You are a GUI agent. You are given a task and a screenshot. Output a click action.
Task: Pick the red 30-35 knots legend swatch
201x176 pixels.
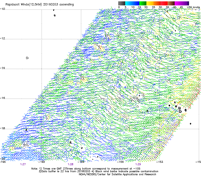[164, 3]
